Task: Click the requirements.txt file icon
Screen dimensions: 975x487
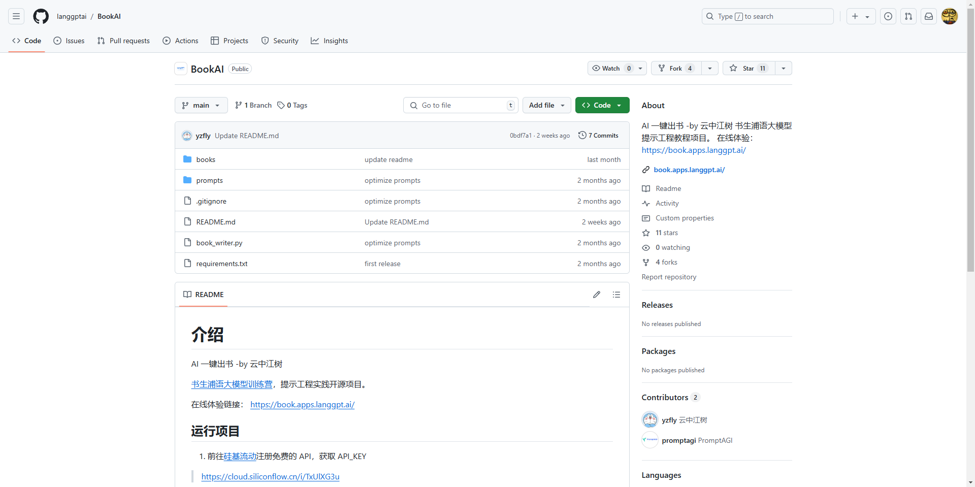Action: pos(187,264)
